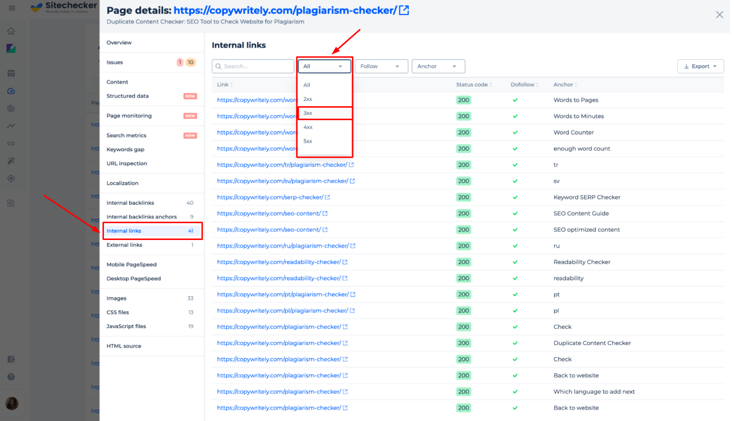Click the Duplicate Content Checker anchor text

(592, 343)
